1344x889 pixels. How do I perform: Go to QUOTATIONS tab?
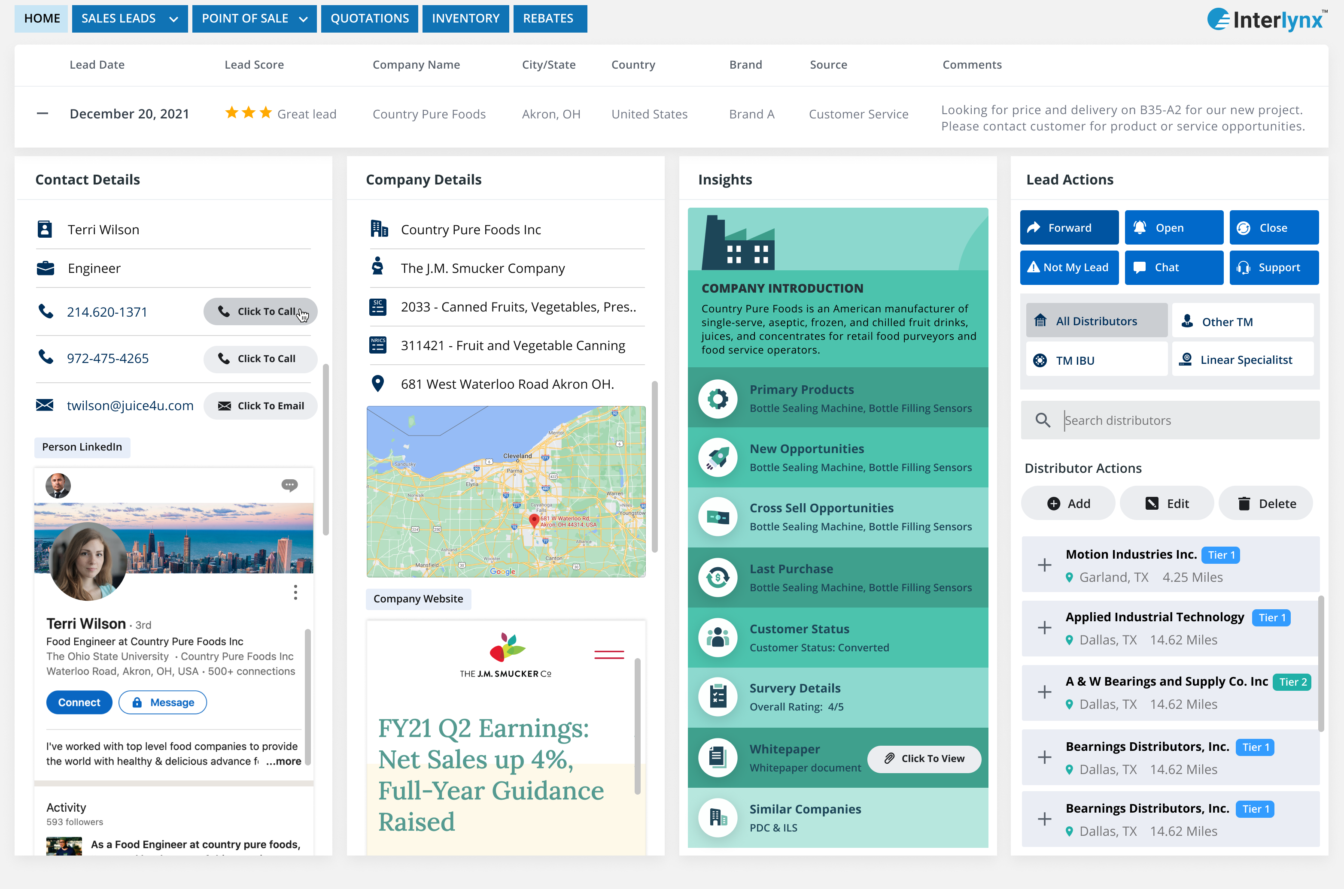click(369, 18)
